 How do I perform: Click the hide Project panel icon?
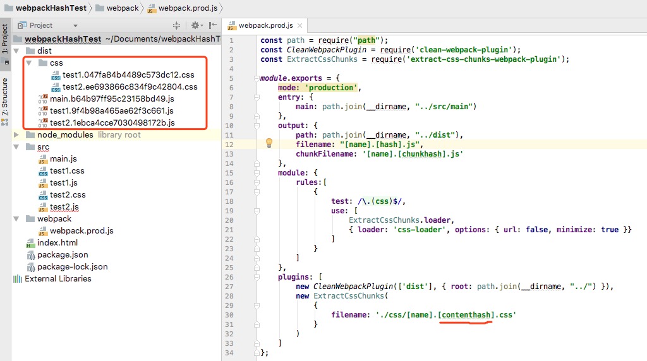[x=213, y=25]
